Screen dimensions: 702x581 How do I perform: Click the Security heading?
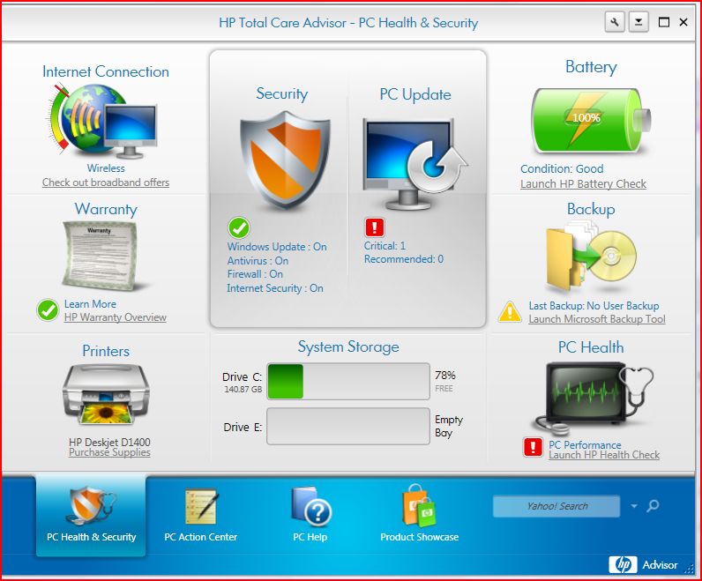coord(281,94)
